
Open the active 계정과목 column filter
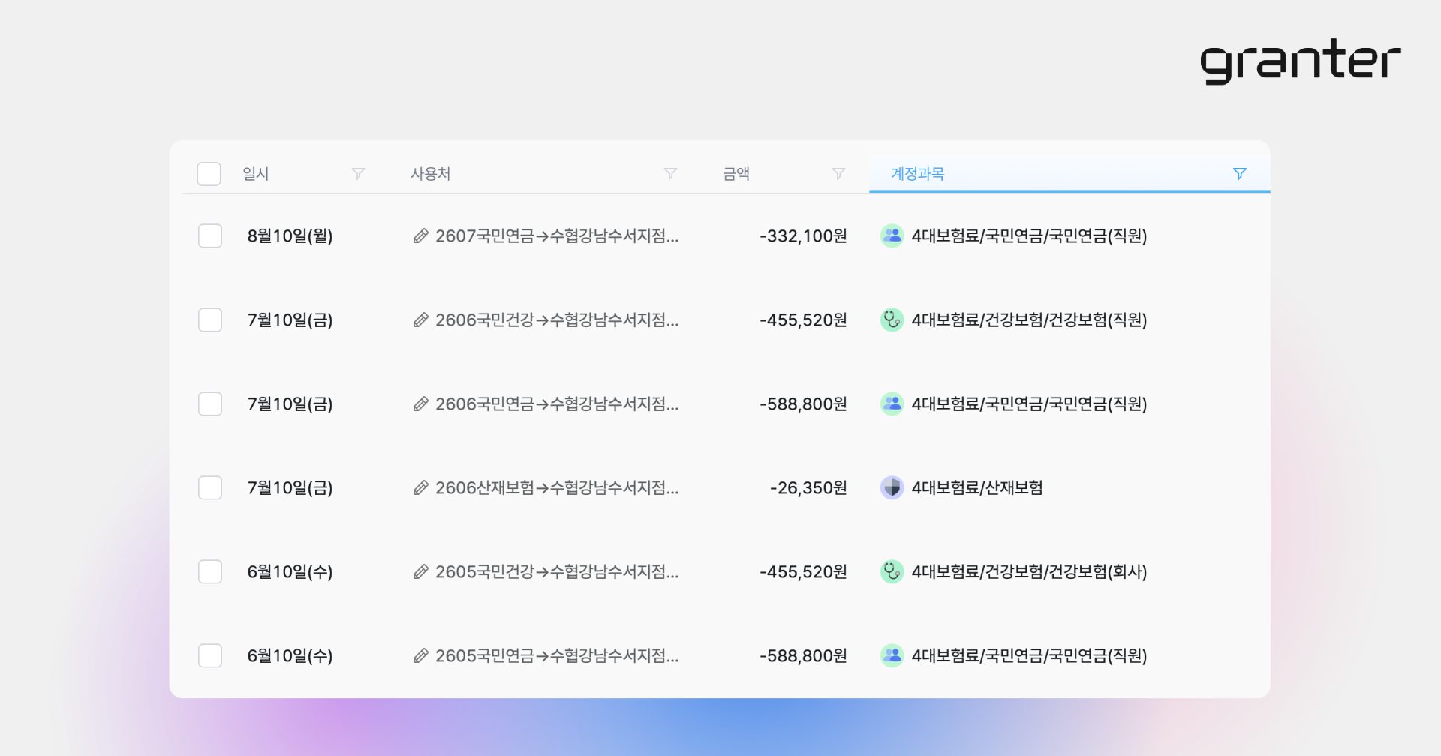click(1240, 174)
